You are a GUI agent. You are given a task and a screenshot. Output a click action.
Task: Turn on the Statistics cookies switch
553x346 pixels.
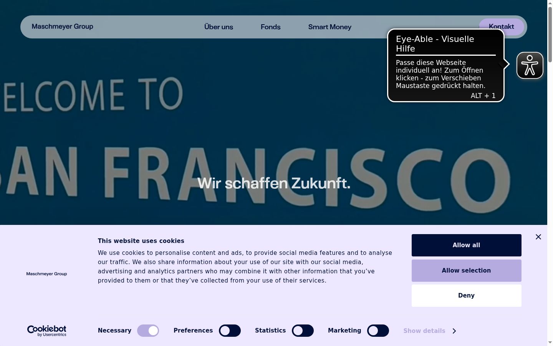[303, 331]
